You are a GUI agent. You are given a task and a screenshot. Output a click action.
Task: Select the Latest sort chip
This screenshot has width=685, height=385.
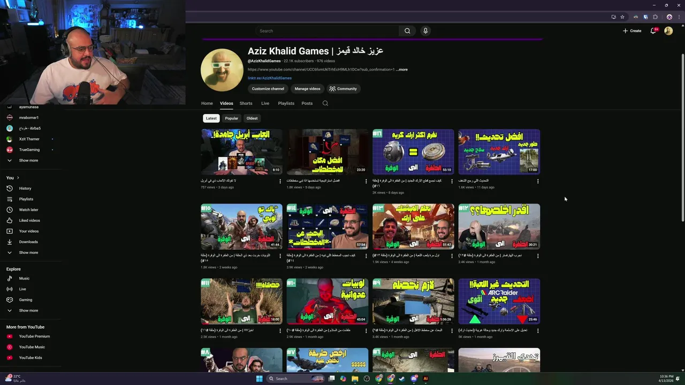pyautogui.click(x=211, y=118)
